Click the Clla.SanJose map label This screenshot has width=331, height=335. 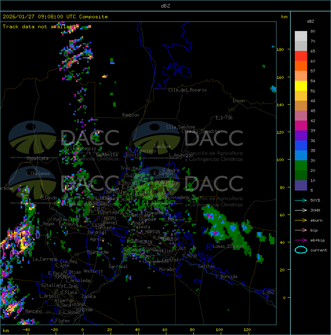181,127
